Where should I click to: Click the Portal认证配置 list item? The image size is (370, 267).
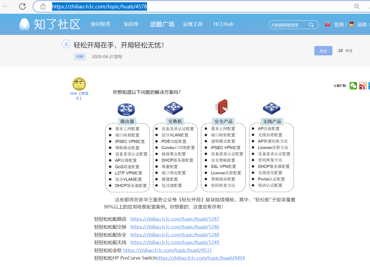click(x=271, y=179)
